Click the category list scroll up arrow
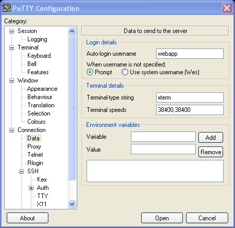Viewport: 235px width, 228px height. pos(72,31)
